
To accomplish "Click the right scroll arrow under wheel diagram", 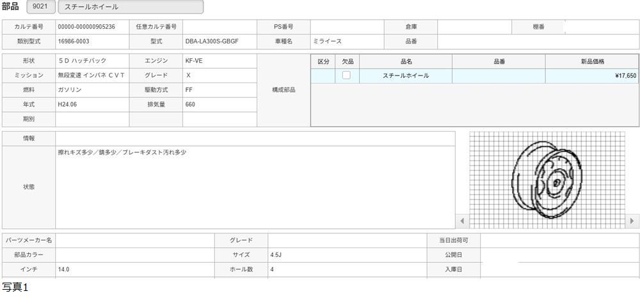I will pyautogui.click(x=632, y=221).
